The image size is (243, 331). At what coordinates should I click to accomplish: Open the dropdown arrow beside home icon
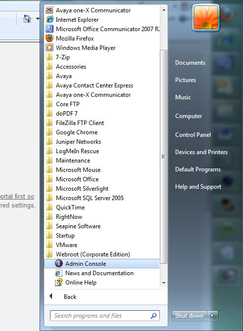click(38, 19)
